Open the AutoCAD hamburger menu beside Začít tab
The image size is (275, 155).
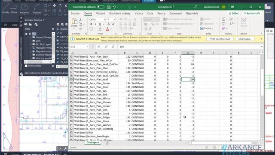[x=6, y=25]
